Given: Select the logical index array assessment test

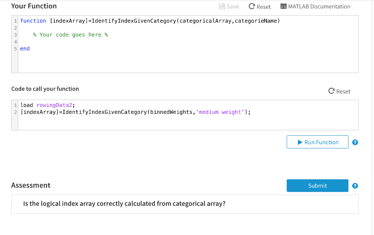Looking at the screenshot, I should pos(124,204).
